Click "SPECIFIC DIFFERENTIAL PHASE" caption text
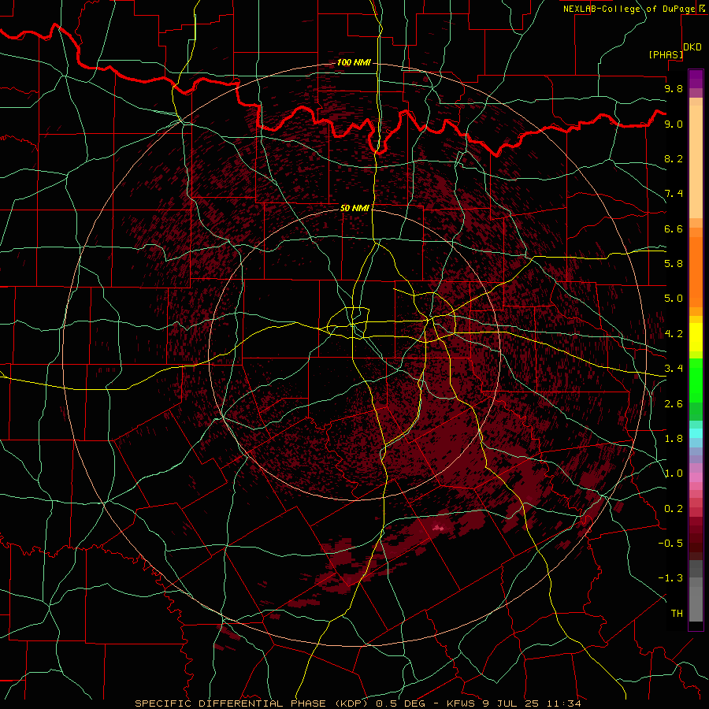Viewport: 709px width, 709px height. click(x=230, y=703)
